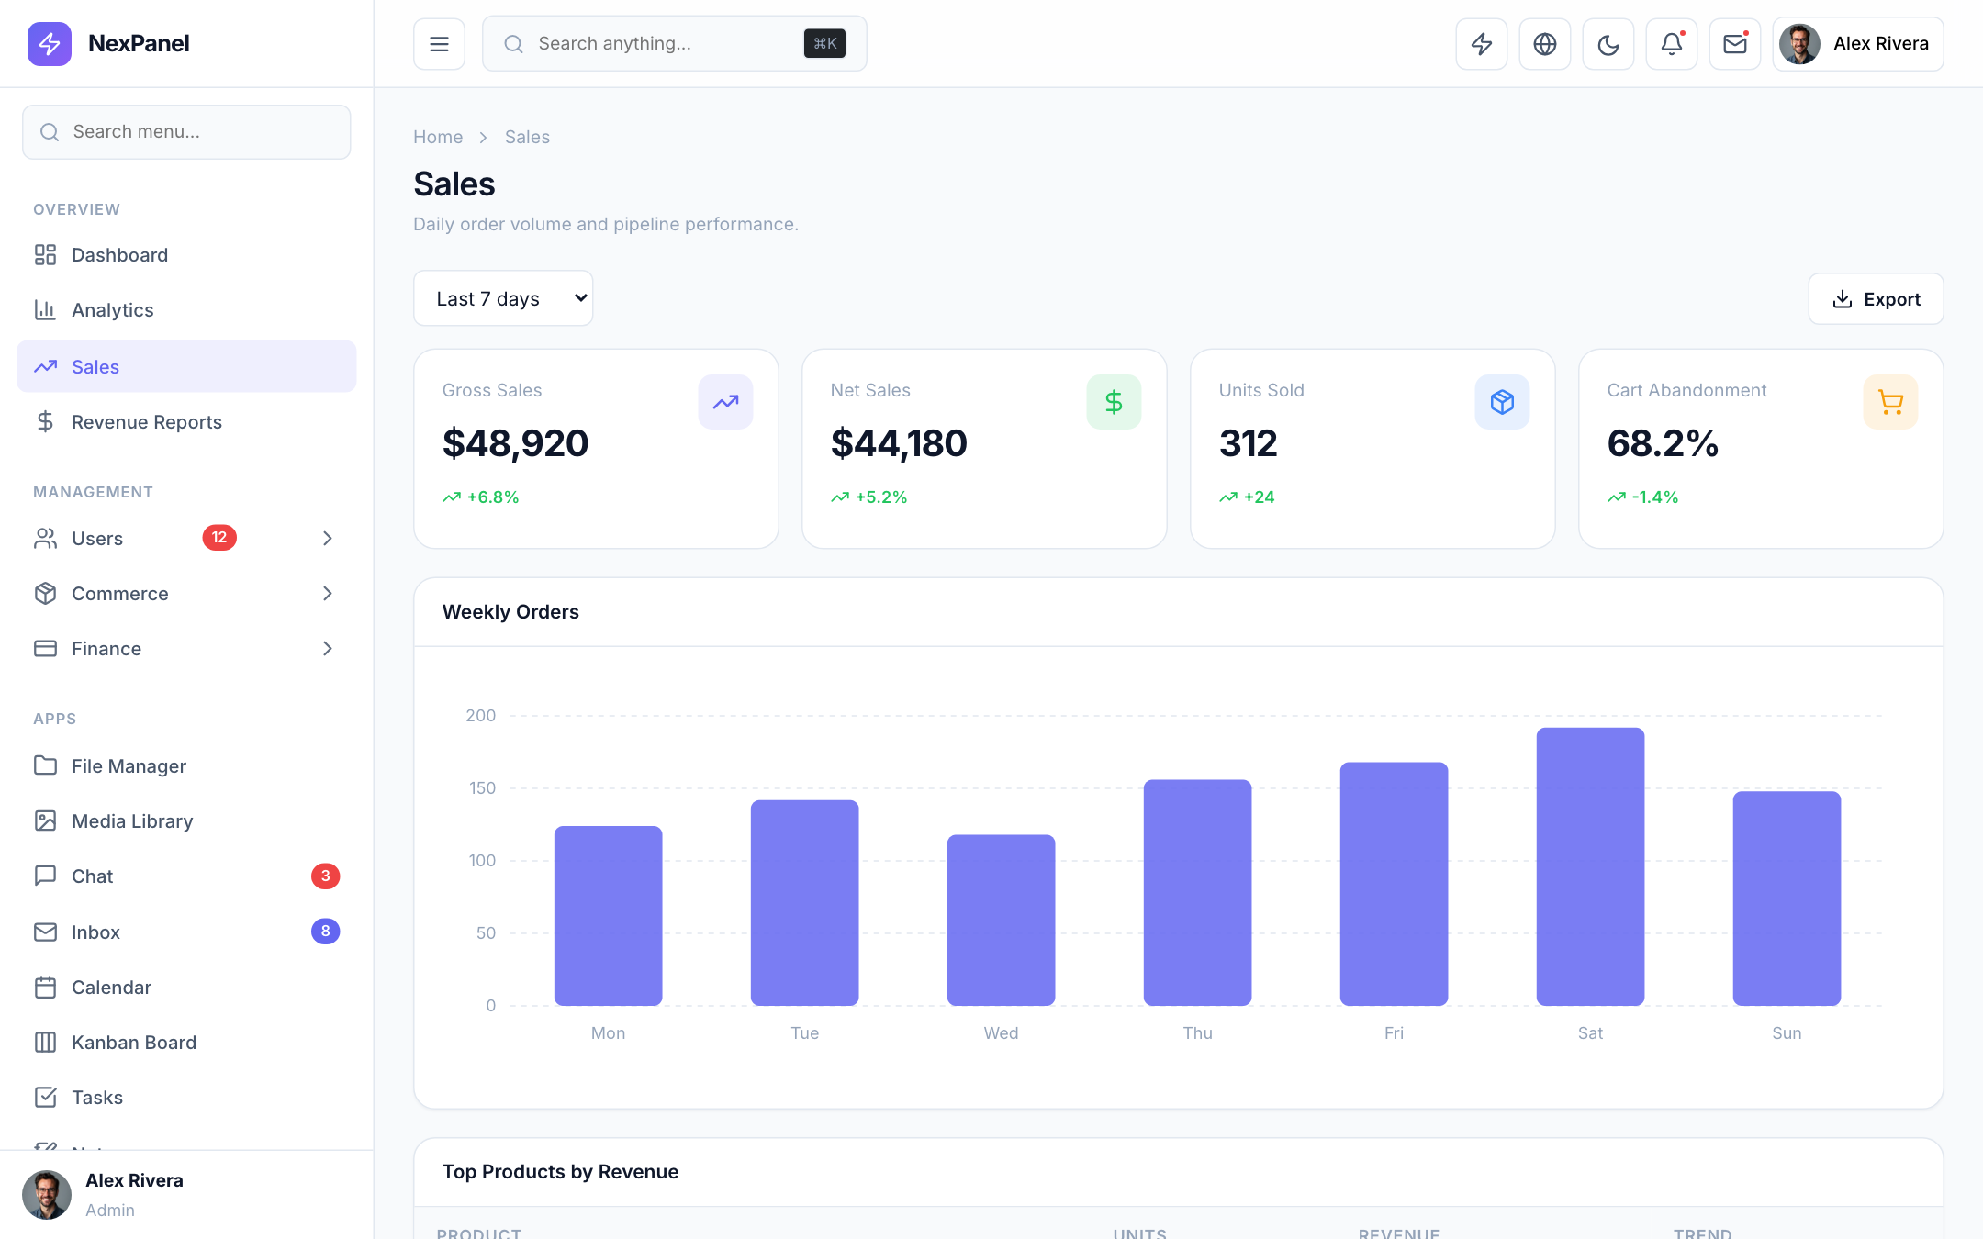Click the Net Sales dollar icon

pos(1114,402)
